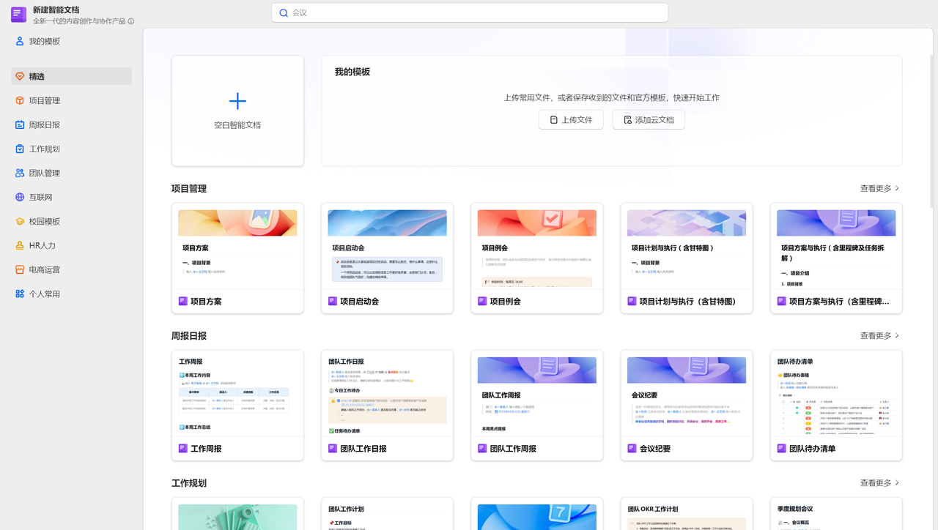Open the 团队管理 category in sidebar

click(71, 173)
